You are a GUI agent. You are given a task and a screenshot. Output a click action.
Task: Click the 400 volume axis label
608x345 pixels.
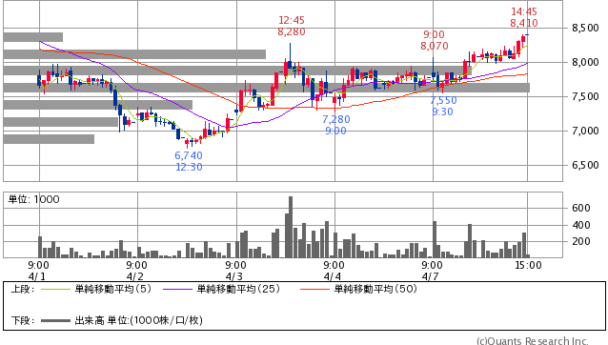pyautogui.click(x=581, y=225)
